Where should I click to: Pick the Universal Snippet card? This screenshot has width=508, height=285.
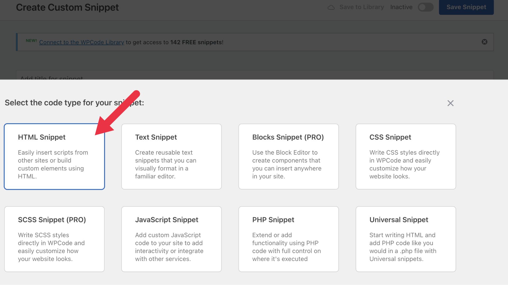point(406,239)
